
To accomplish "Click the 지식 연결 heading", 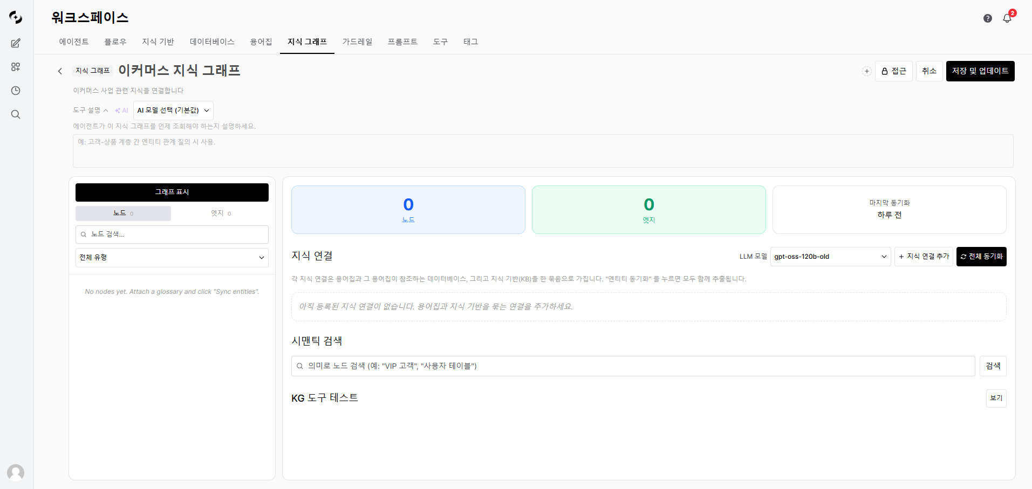I will coord(312,256).
